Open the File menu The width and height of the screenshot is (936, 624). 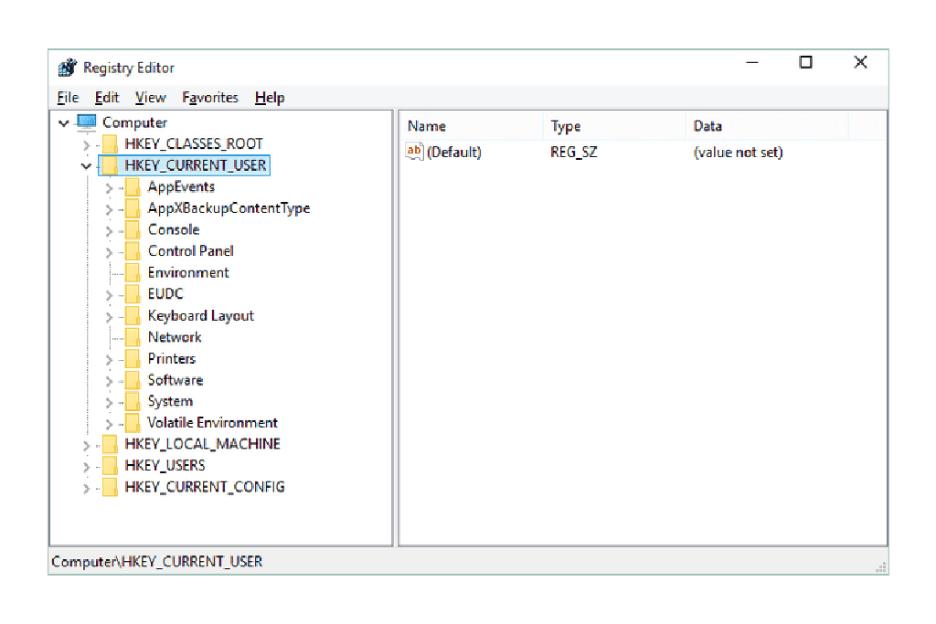[x=68, y=98]
